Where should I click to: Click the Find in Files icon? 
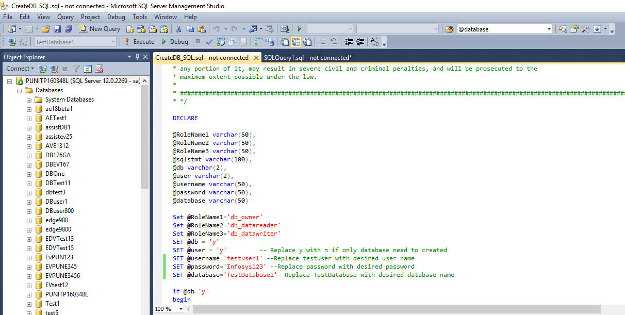point(449,29)
